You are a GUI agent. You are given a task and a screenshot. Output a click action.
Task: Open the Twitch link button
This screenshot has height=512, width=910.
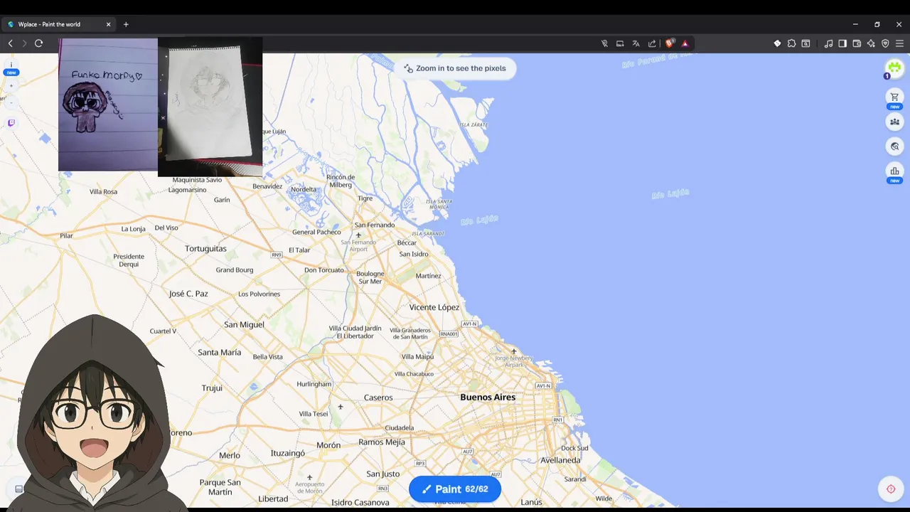click(11, 123)
